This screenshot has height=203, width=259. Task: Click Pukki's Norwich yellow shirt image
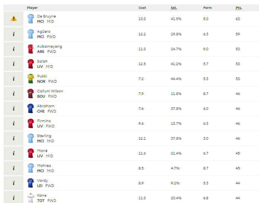(x=31, y=79)
